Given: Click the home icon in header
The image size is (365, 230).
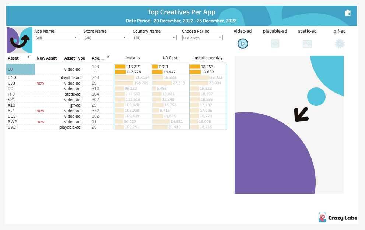Looking at the screenshot, I should (x=348, y=13).
